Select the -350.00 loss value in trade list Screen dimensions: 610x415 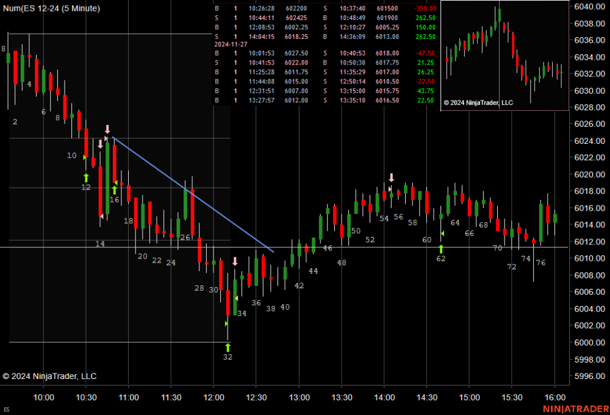click(425, 8)
